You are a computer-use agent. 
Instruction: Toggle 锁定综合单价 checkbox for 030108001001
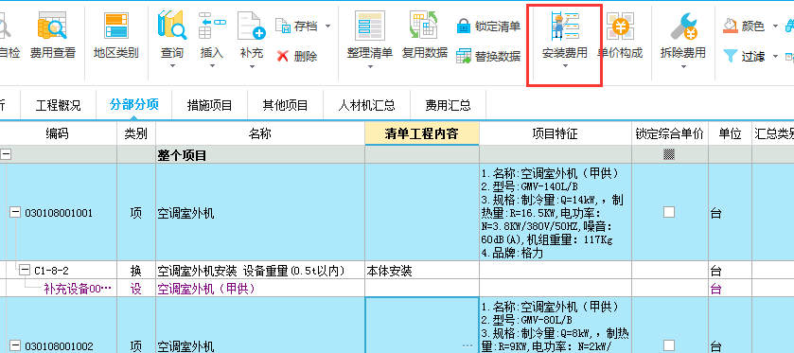coord(669,212)
